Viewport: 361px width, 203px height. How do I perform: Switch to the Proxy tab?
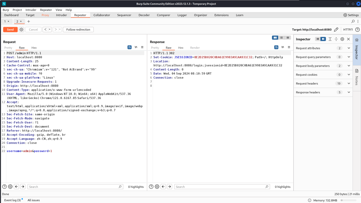click(45, 15)
